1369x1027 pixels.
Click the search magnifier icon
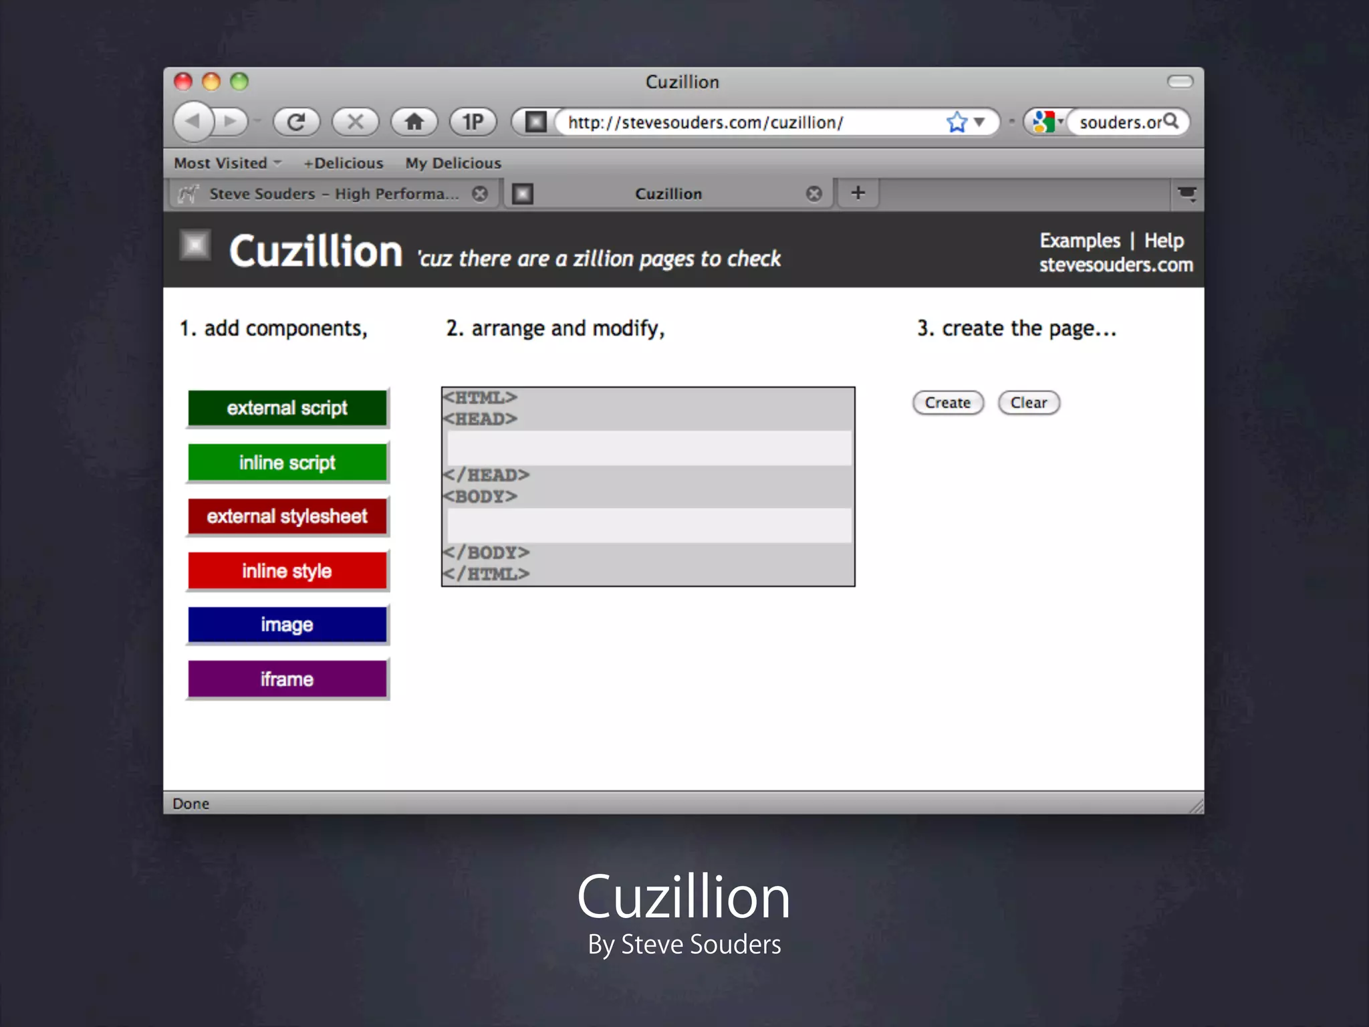1170,121
